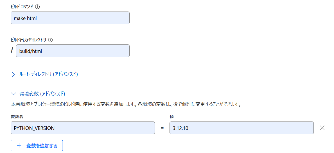The width and height of the screenshot is (334, 153).
Task: Click the plus icon in 変数を追加する
Action: [x=19, y=146]
